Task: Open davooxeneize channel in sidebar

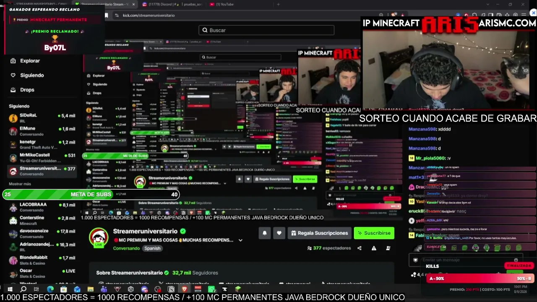Action: click(x=42, y=234)
